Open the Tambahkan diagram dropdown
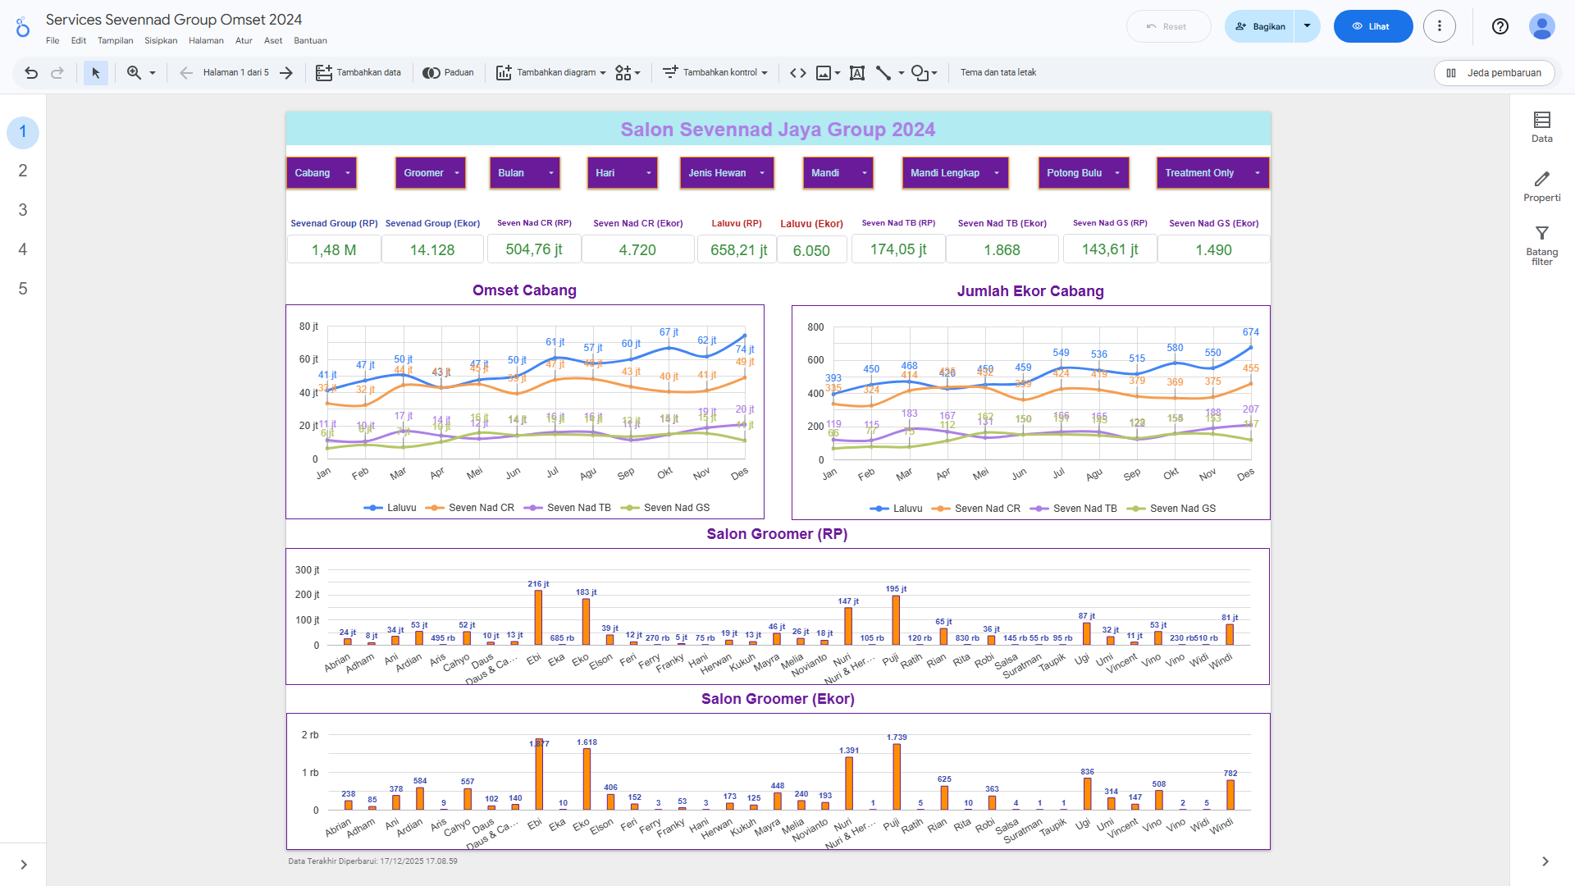The image size is (1575, 886). 551,73
